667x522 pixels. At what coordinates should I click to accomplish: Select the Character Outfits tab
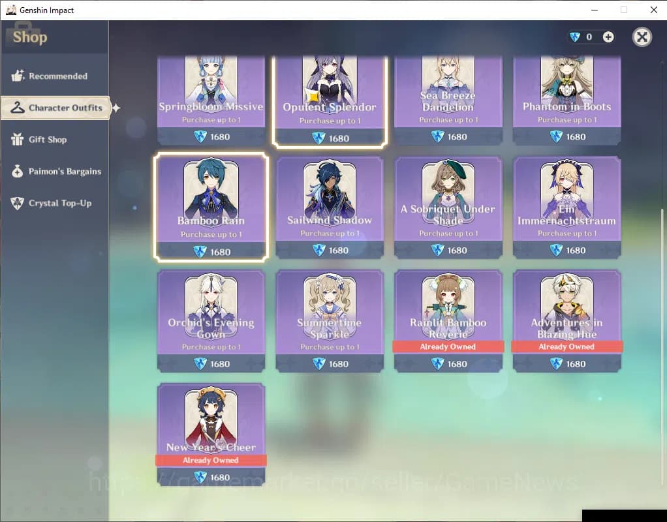(55, 108)
